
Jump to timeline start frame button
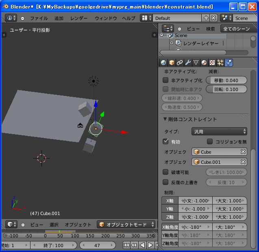[126, 245]
